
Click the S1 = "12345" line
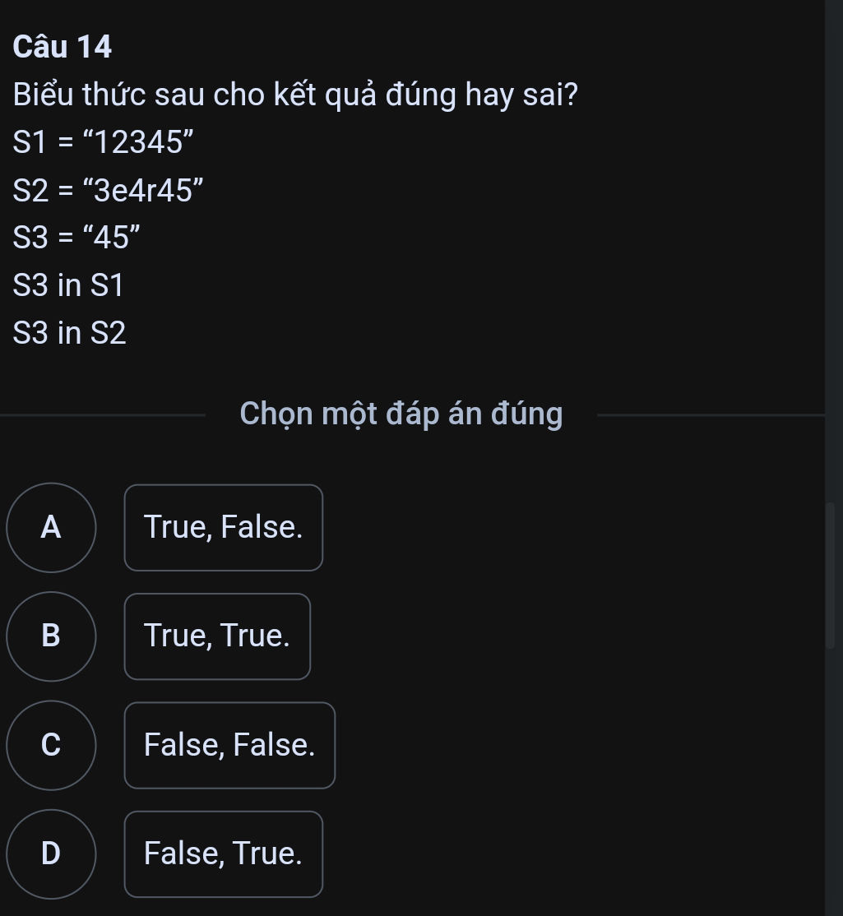point(103,142)
